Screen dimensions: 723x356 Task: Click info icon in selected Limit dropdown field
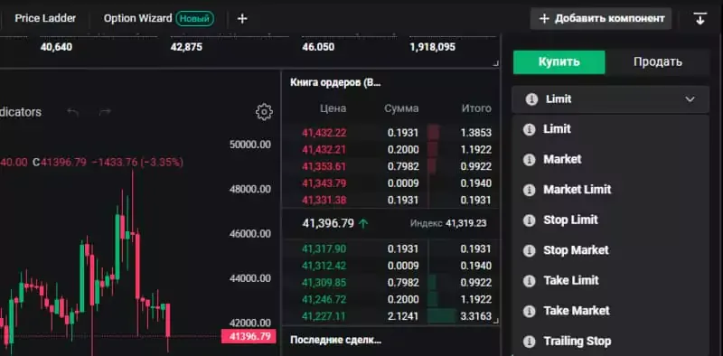click(x=531, y=99)
